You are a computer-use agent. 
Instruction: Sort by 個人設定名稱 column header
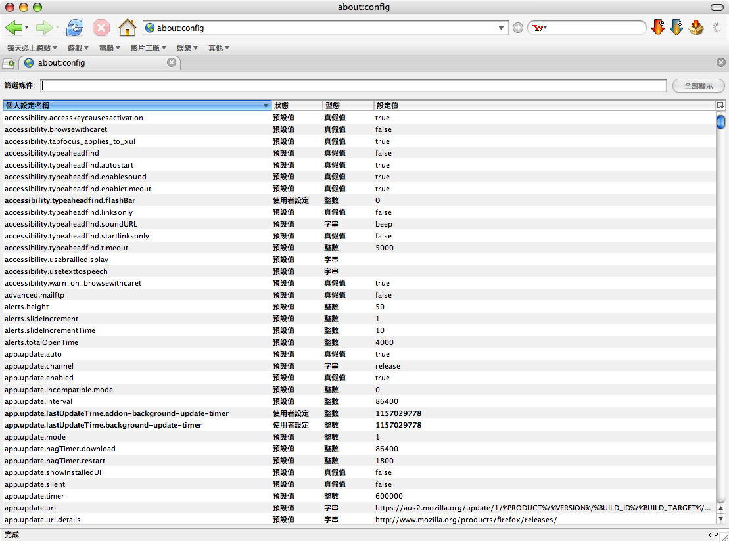pos(137,106)
